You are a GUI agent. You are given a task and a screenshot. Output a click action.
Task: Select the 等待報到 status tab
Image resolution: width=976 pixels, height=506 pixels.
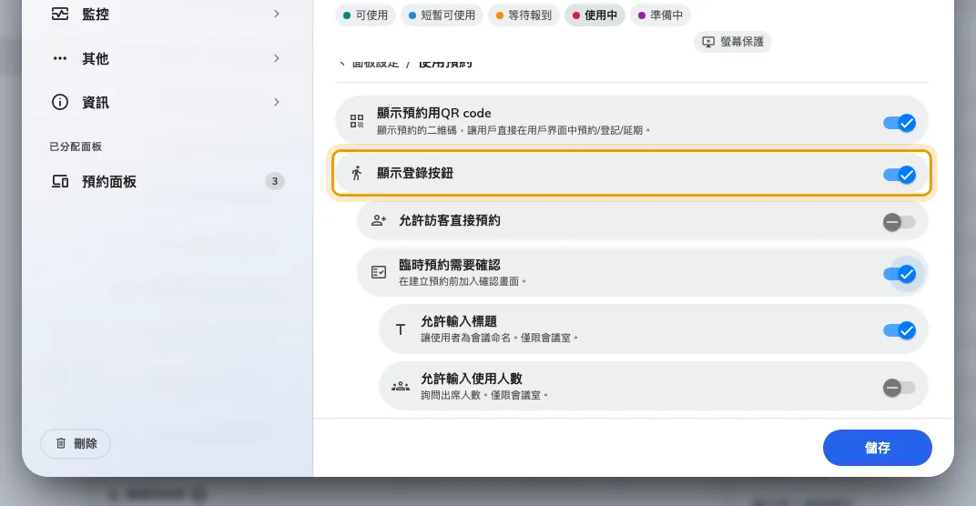524,15
